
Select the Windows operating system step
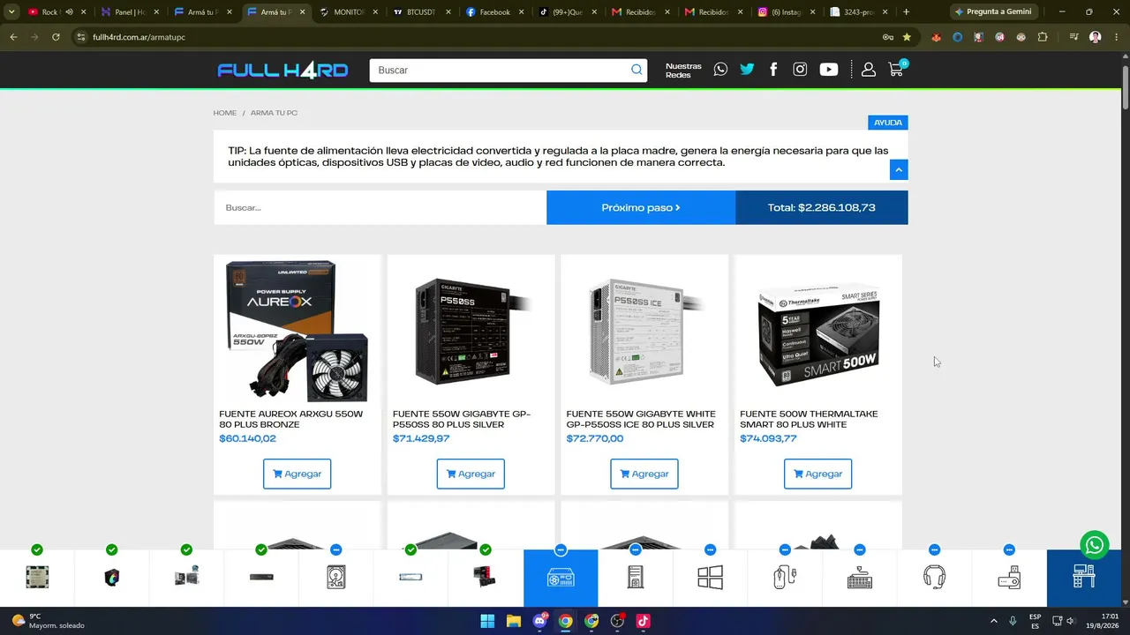click(710, 578)
